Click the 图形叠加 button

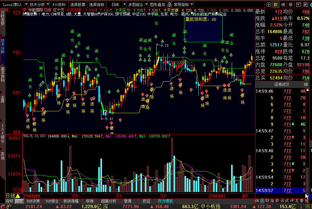coord(158,5)
